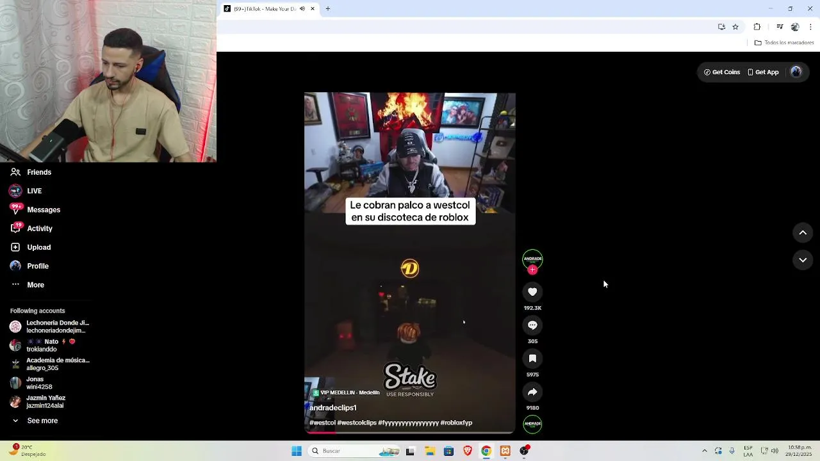Open the Upload page from sidebar
The height and width of the screenshot is (461, 820).
click(30, 247)
